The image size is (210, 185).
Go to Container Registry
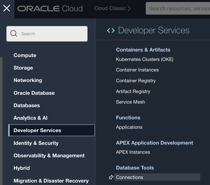click(x=136, y=81)
